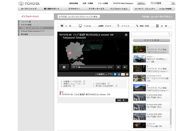
Task: Open おすすめ情報 in the sidebar
Action: (x=36, y=25)
